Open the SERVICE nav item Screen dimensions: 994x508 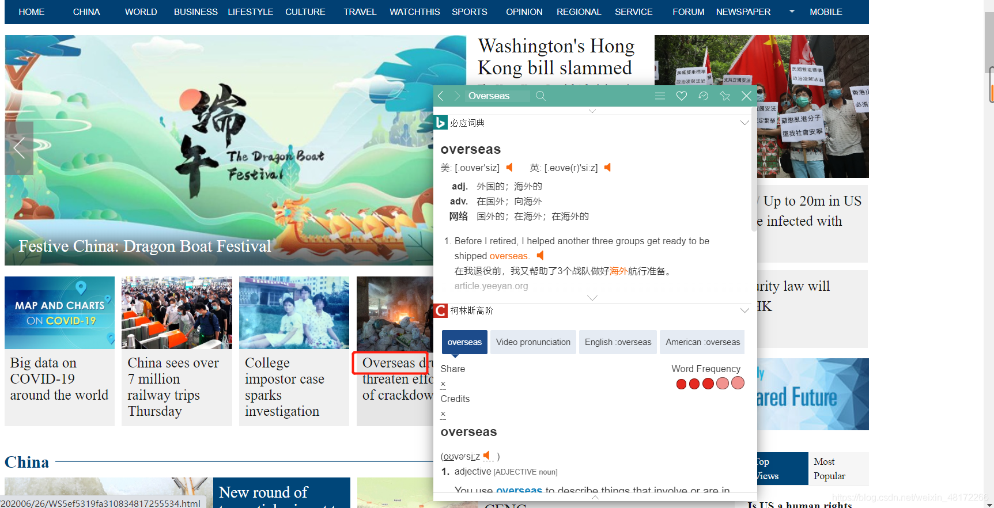pos(634,12)
